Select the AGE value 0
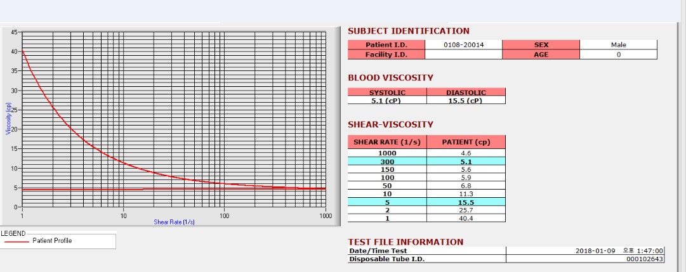This screenshot has height=272, width=686. pos(618,55)
